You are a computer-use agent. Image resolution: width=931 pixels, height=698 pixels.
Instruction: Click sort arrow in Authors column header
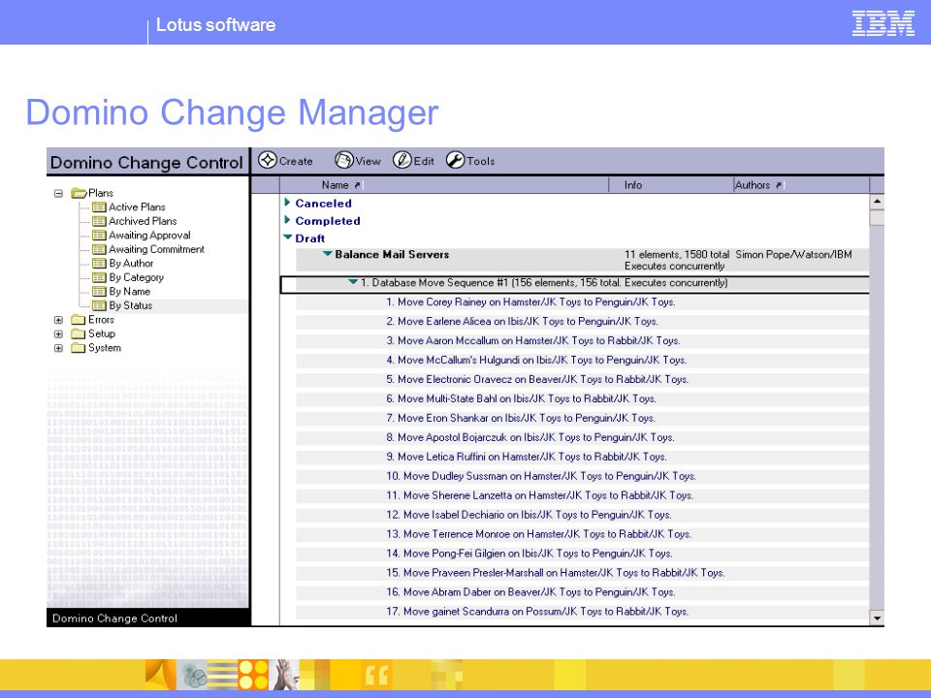pyautogui.click(x=779, y=185)
